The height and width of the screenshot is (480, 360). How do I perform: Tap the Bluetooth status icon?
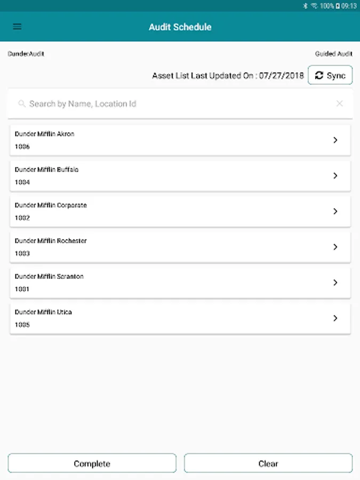[x=305, y=5]
